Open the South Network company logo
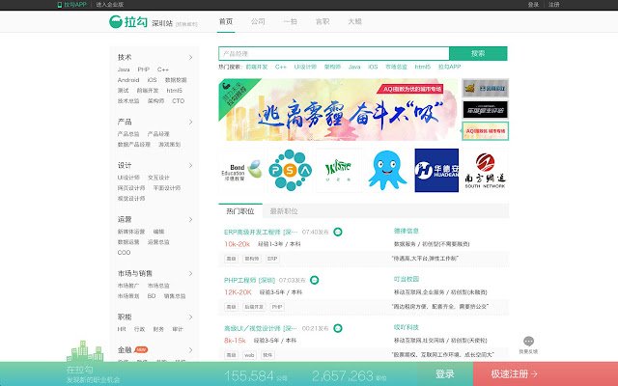 pos(485,170)
